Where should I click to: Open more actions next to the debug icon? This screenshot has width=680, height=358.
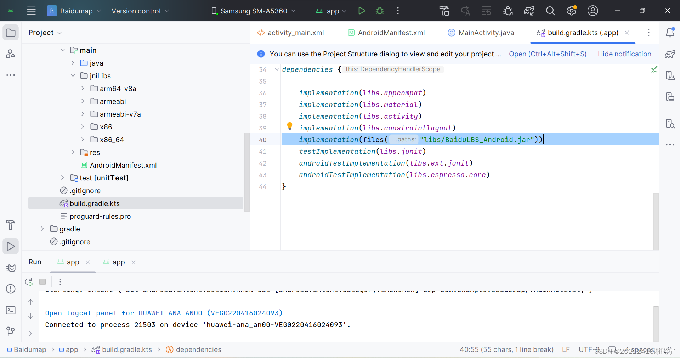click(x=398, y=11)
